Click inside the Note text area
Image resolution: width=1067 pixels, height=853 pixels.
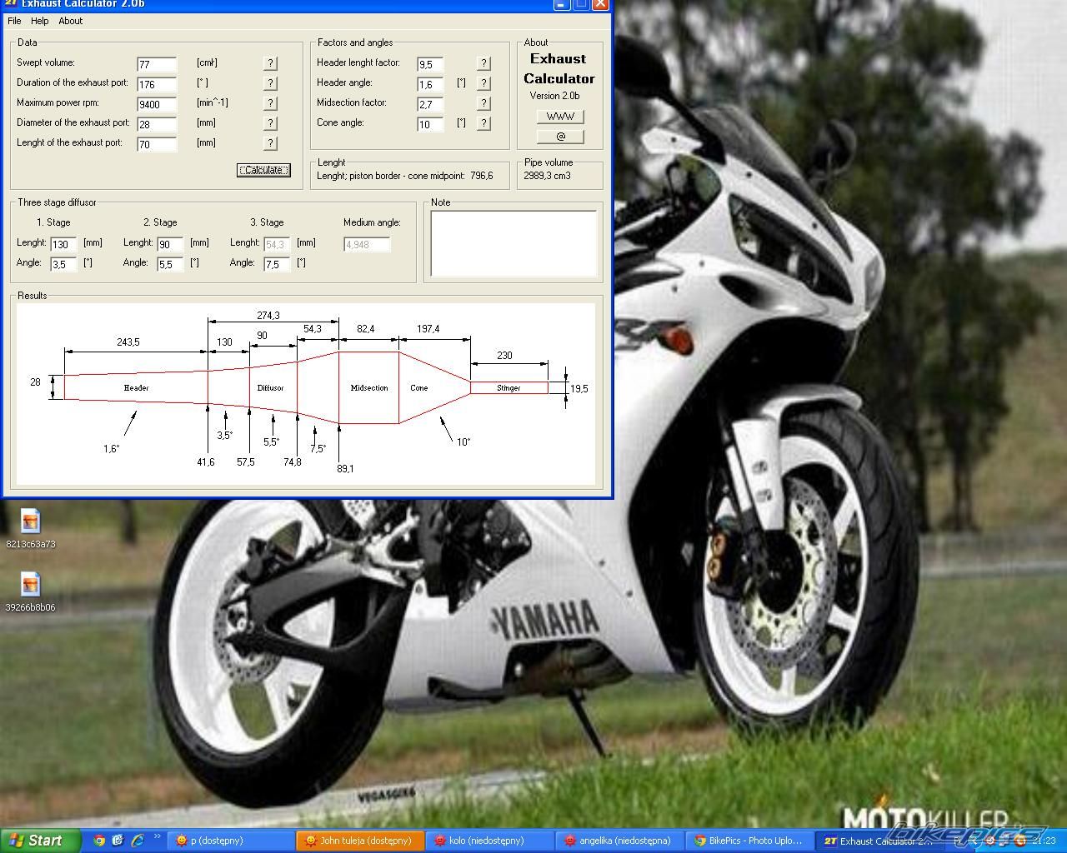[x=513, y=242]
